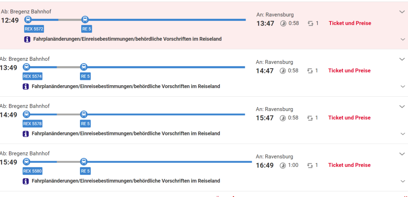408x197 pixels.
Task: Click the REX 5580 train icon
Action: (x=26, y=162)
